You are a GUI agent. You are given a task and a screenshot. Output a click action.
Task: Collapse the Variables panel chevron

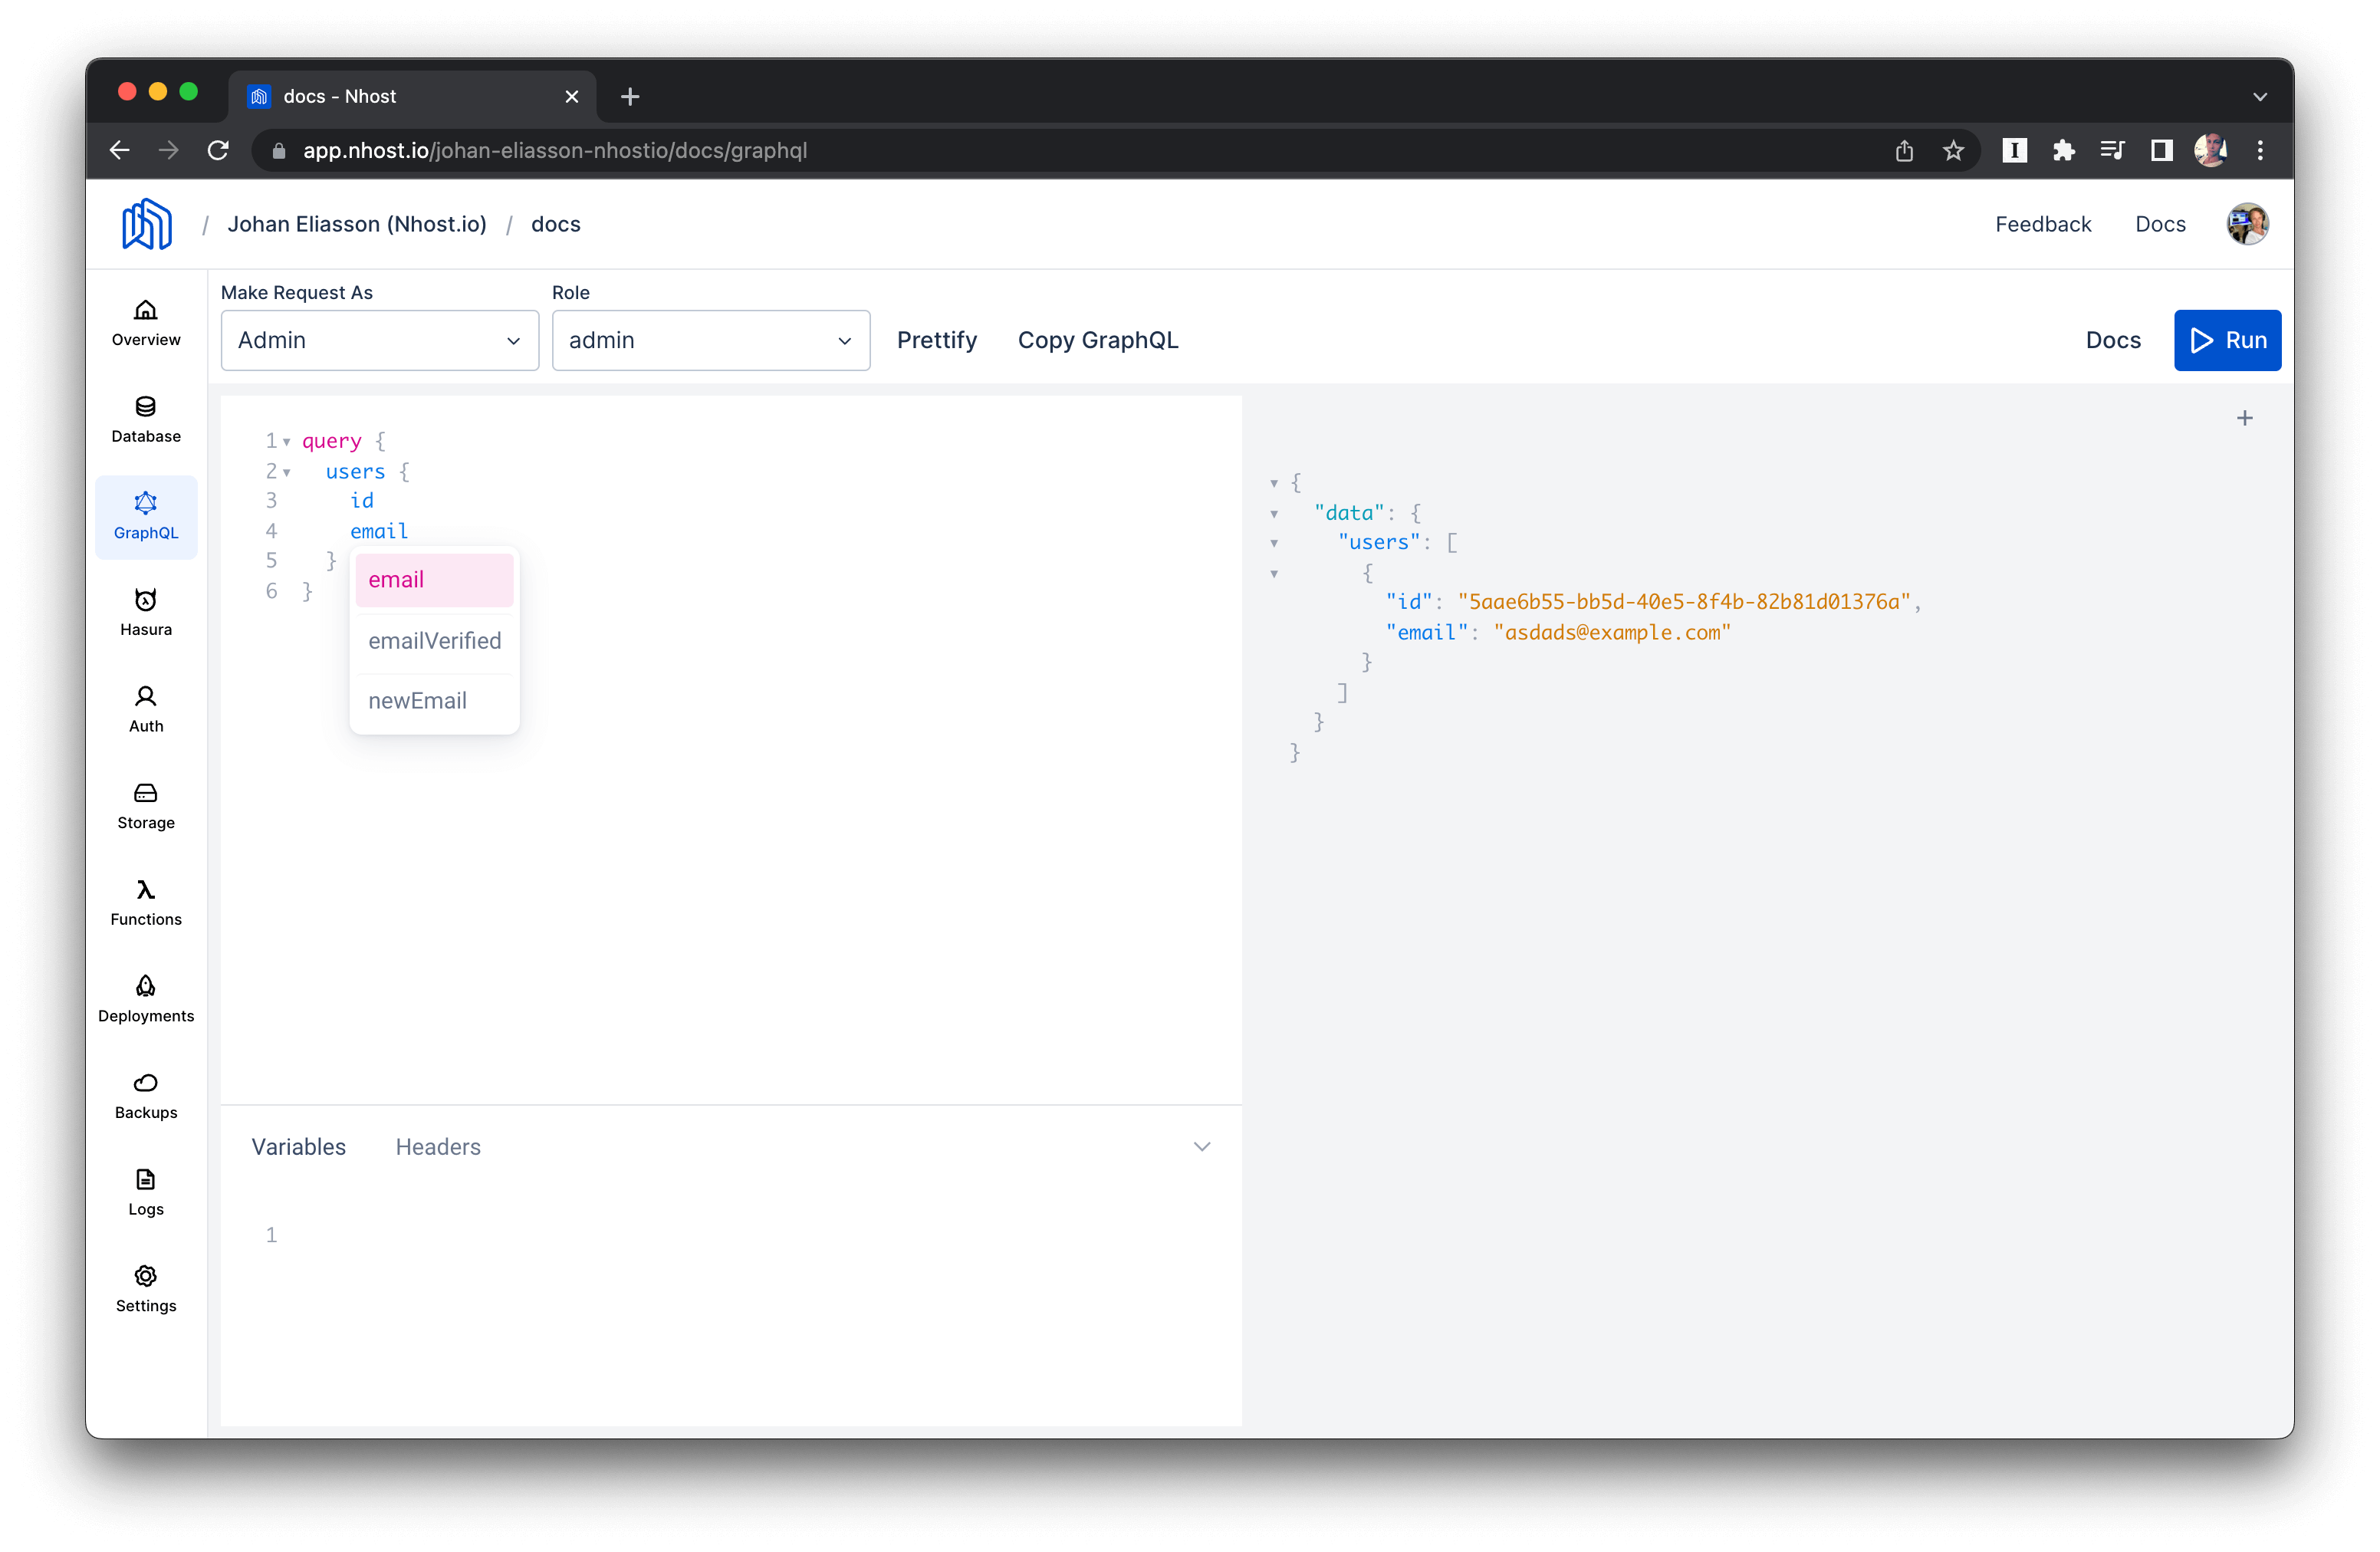point(1202,1146)
